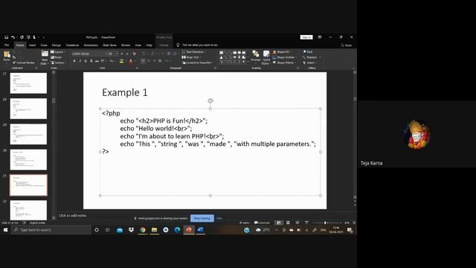Adjust the zoom slider
476x268 pixels.
[x=325, y=223]
